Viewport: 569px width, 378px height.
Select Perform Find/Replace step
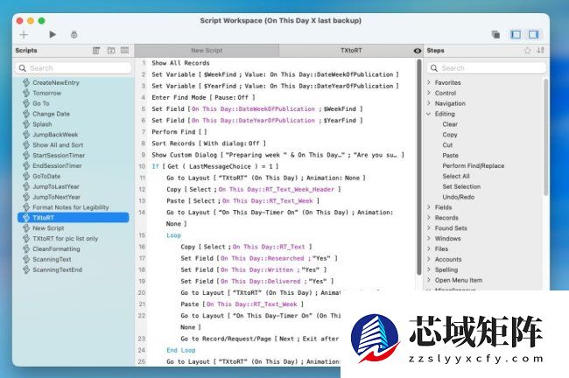[473, 165]
